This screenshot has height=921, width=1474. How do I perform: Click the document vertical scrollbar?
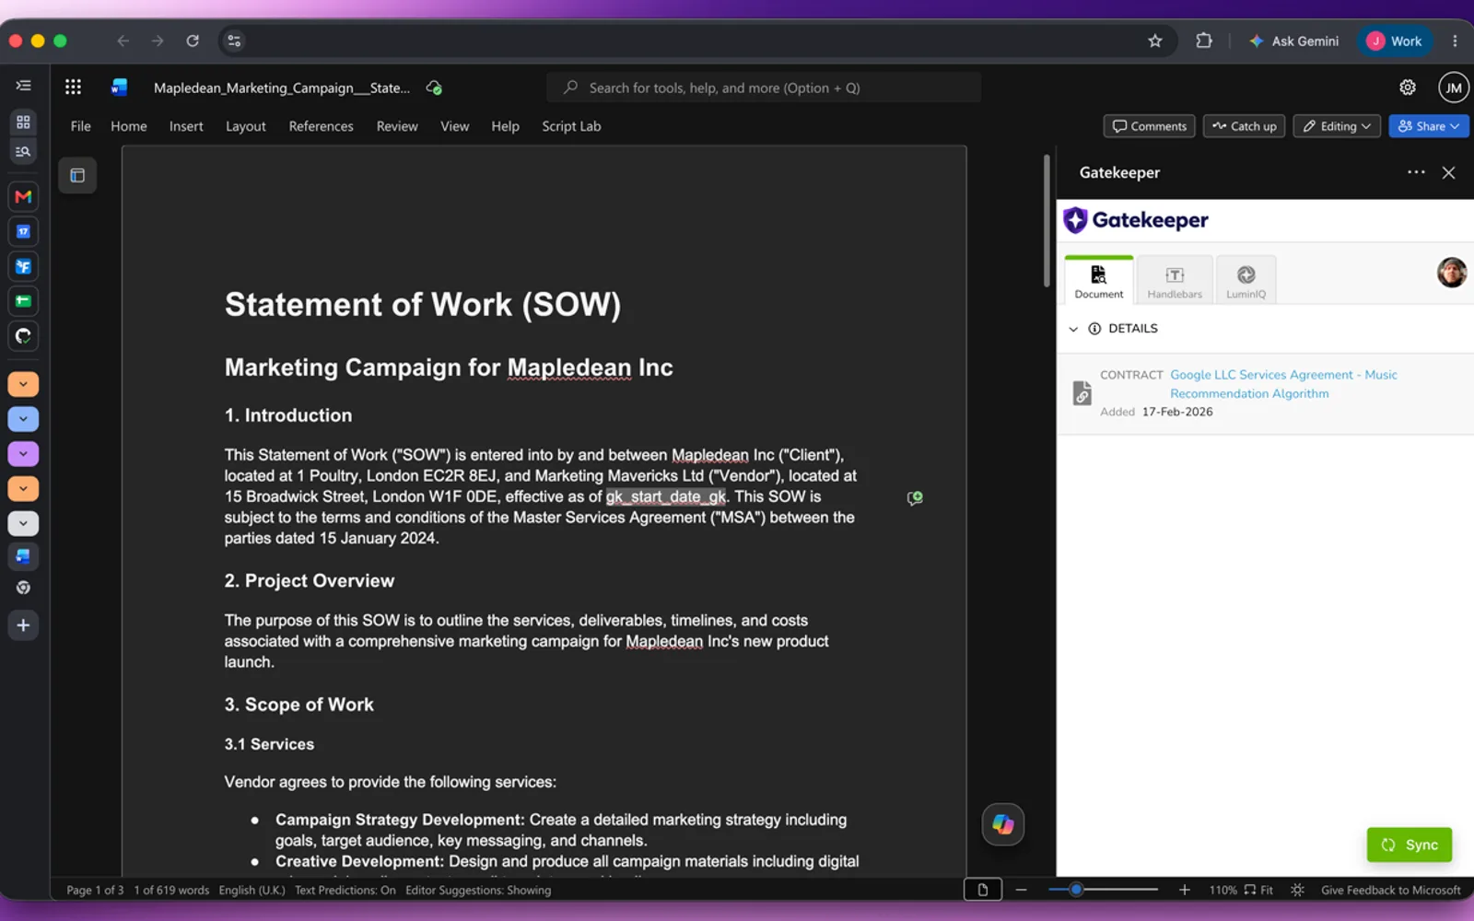tap(1047, 221)
